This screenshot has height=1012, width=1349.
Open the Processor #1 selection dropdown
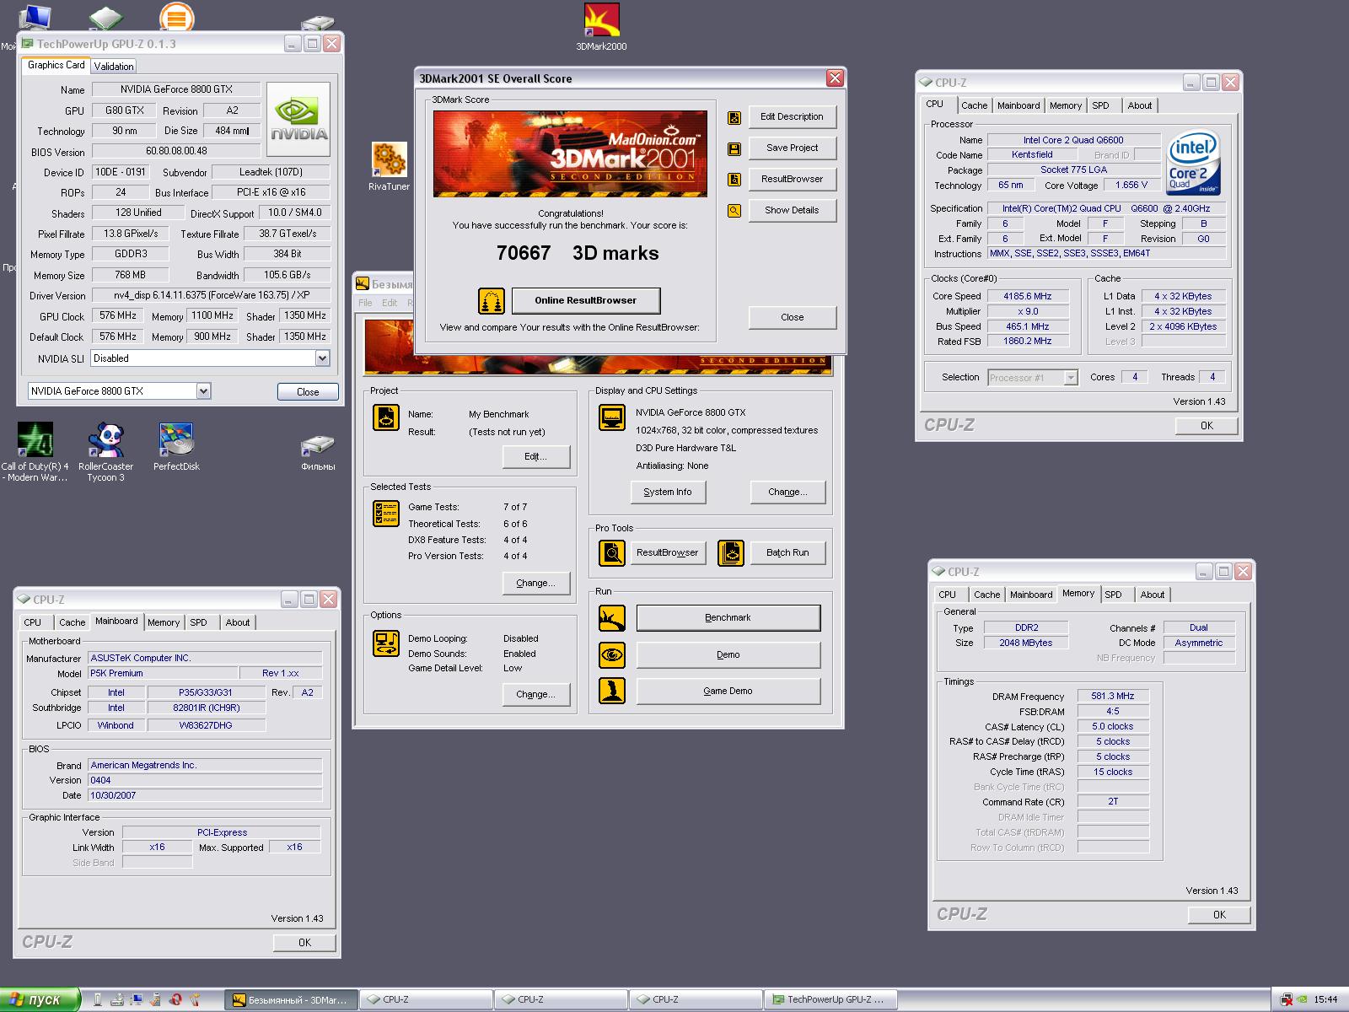1070,378
